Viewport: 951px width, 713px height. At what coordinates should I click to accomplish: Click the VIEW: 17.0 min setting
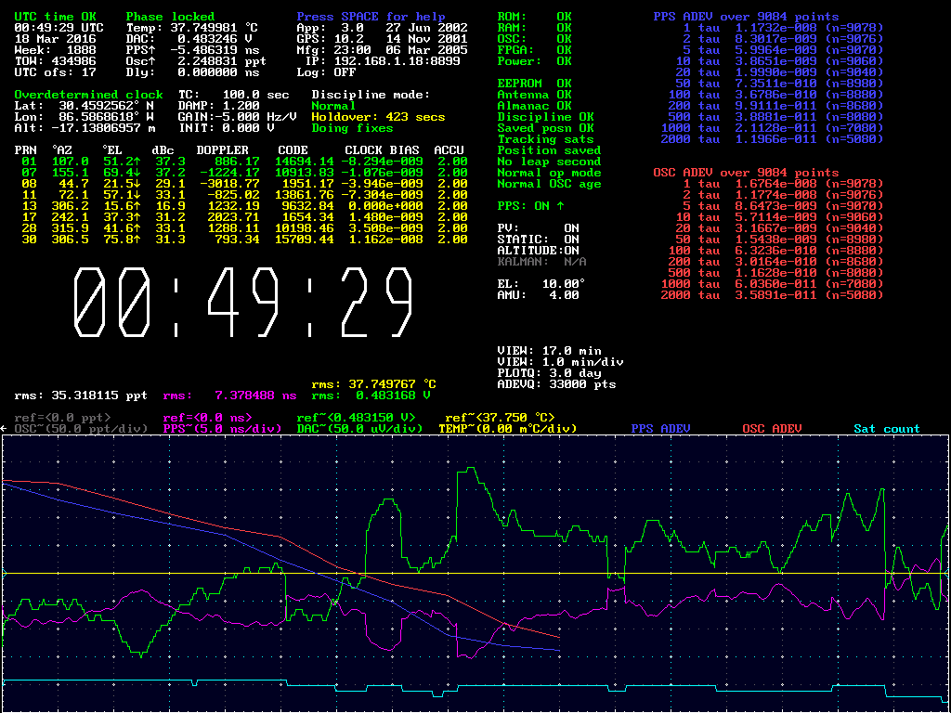click(x=550, y=351)
